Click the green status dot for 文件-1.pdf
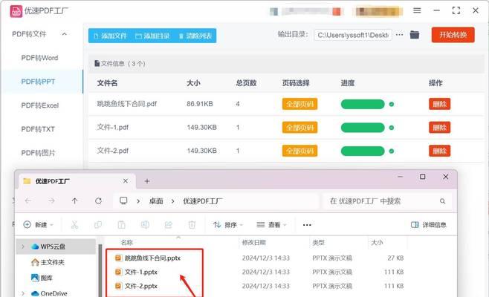 point(392,128)
